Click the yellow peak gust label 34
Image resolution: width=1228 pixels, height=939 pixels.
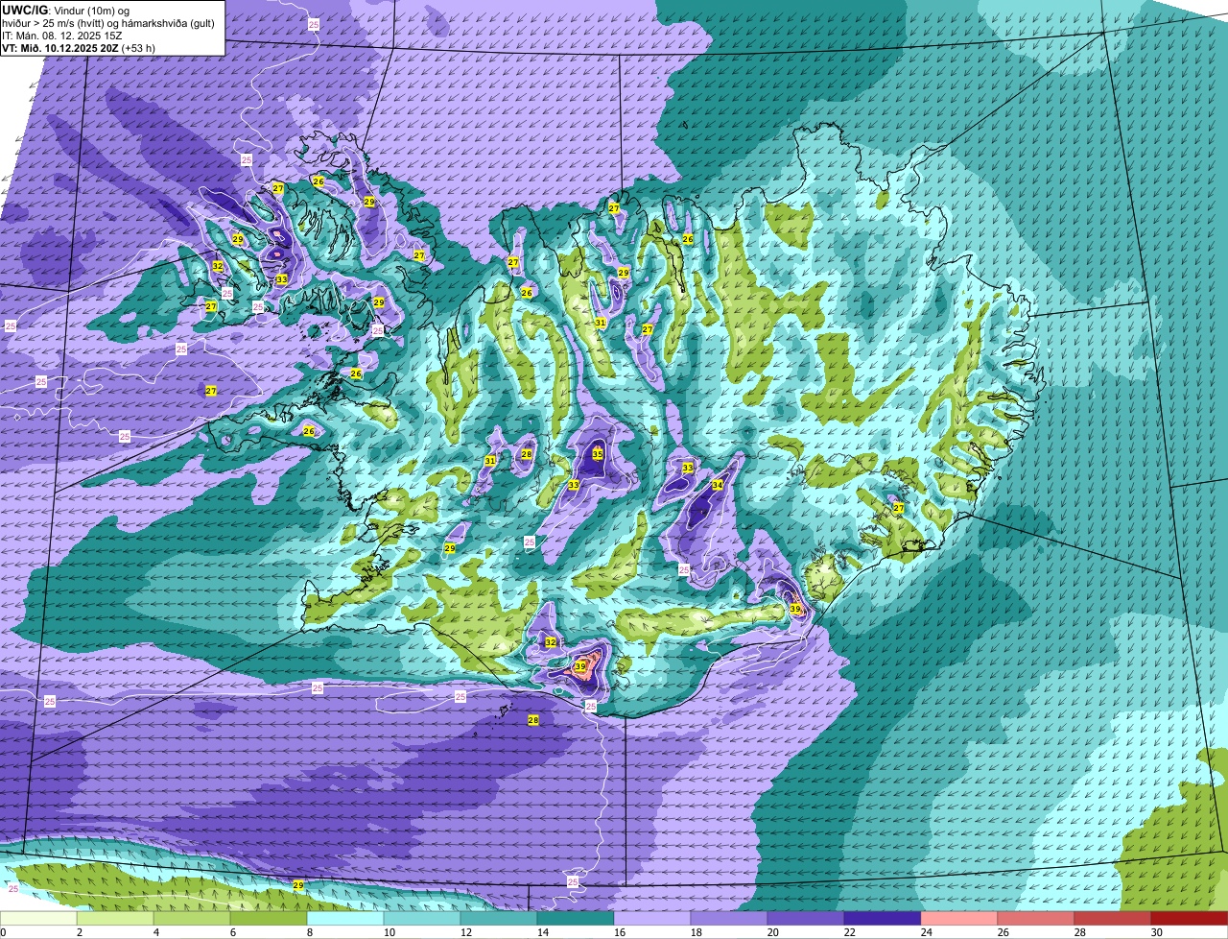point(718,485)
